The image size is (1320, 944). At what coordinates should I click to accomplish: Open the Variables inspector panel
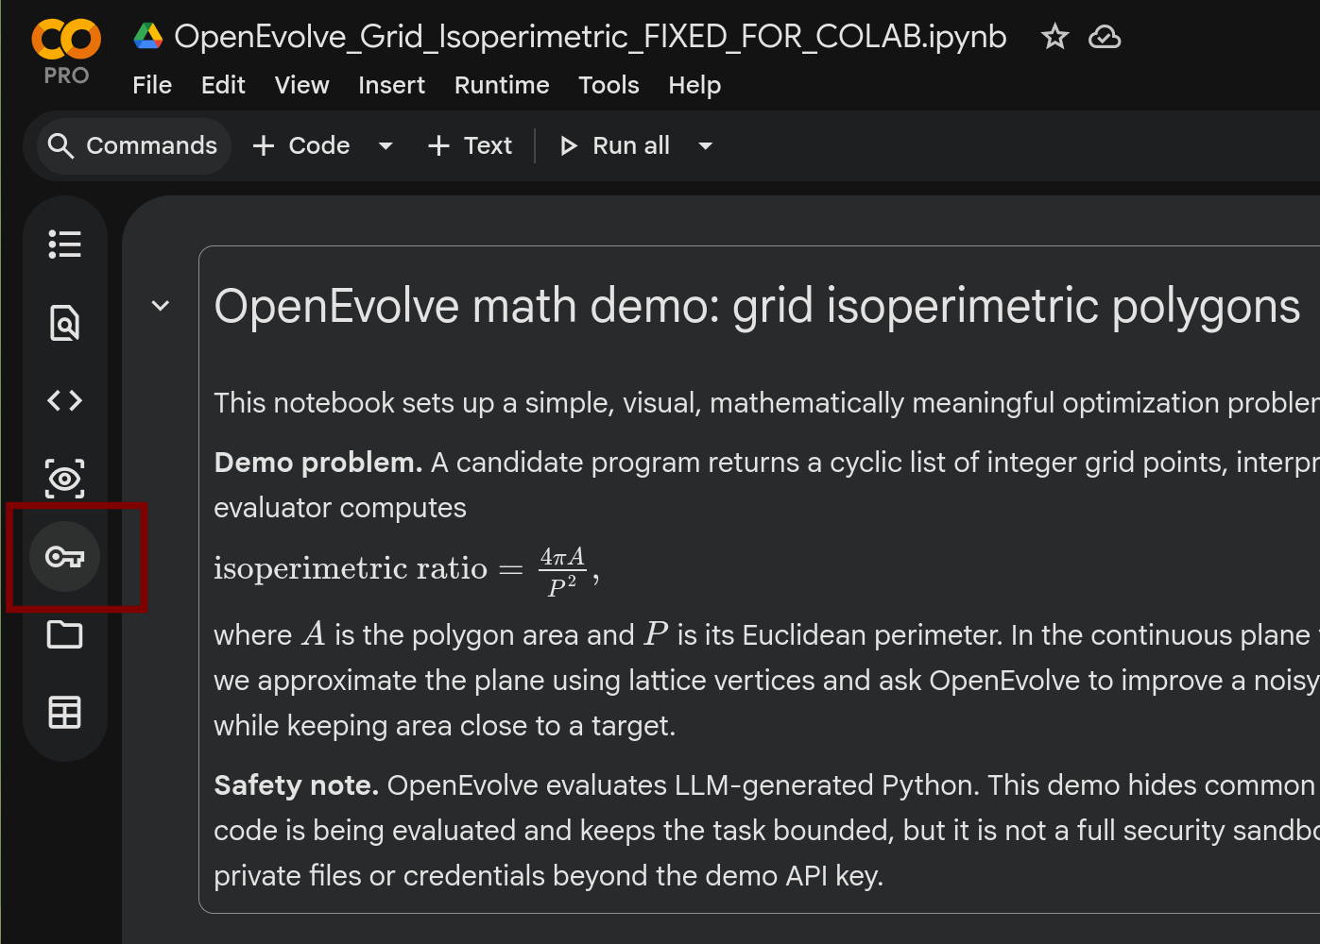65,479
